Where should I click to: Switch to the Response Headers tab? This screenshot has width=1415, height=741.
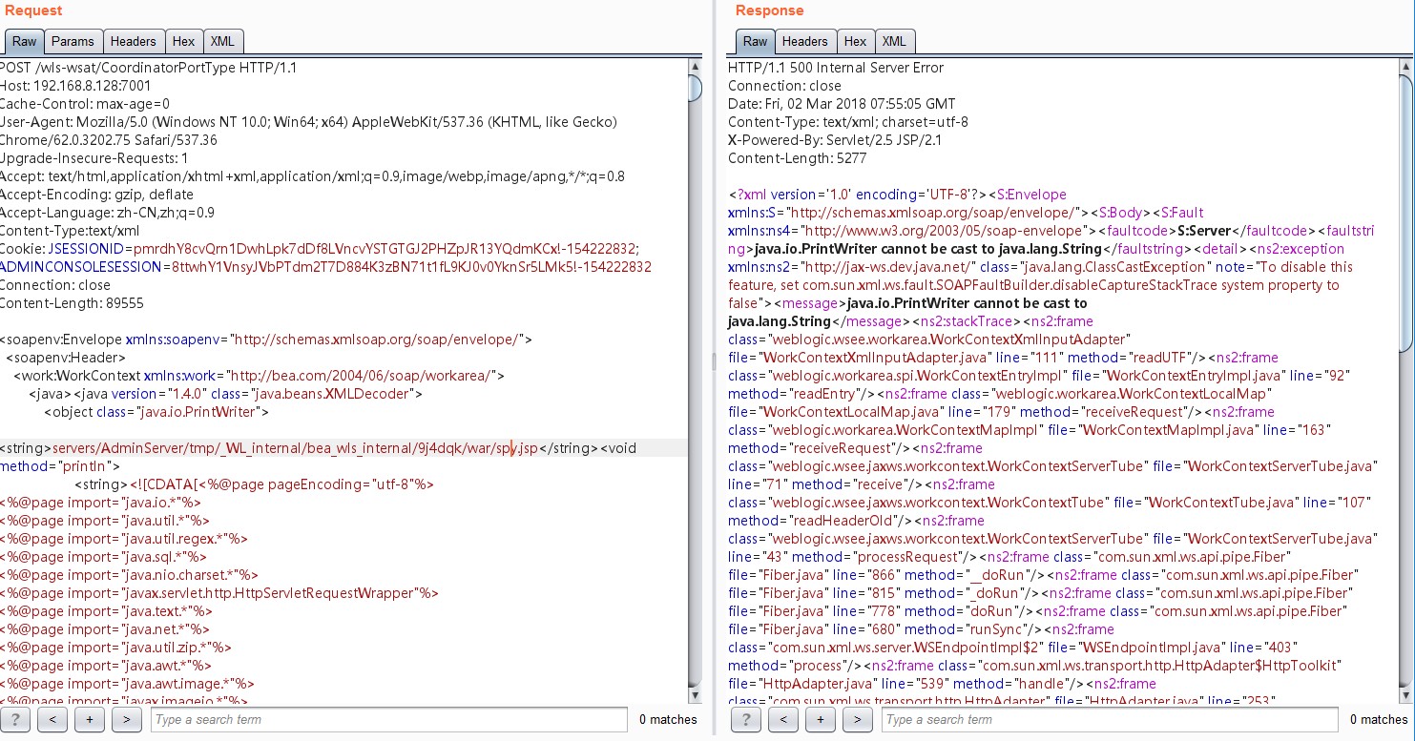pyautogui.click(x=804, y=41)
